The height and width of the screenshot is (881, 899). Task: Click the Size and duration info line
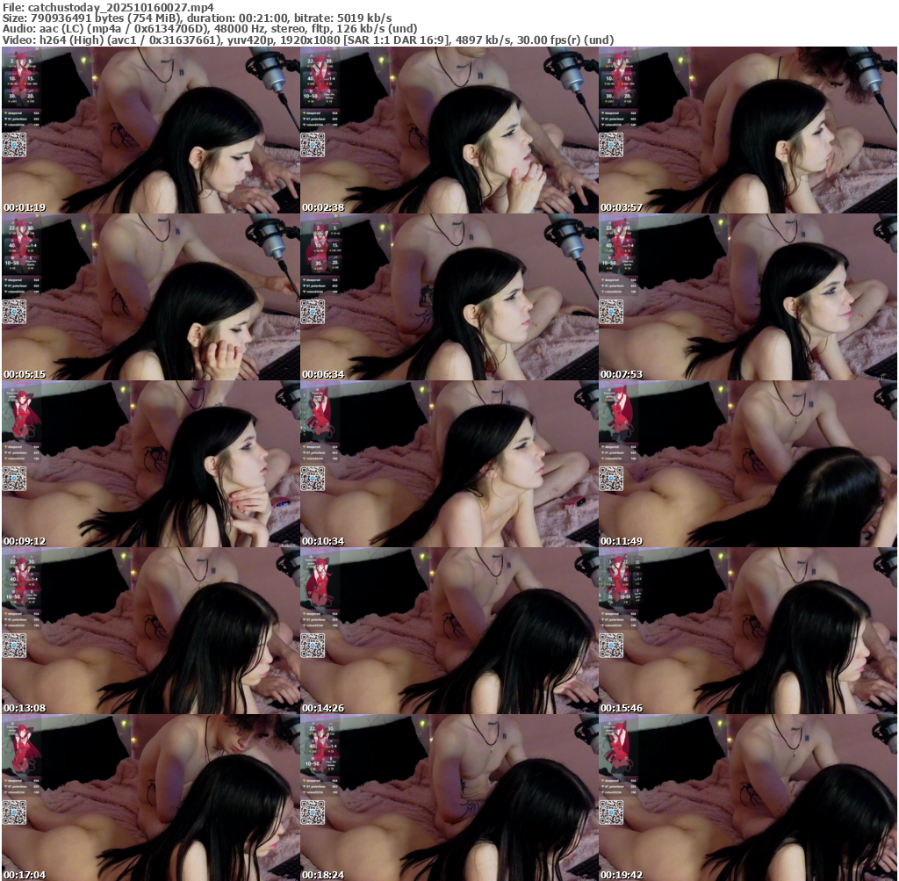click(198, 18)
